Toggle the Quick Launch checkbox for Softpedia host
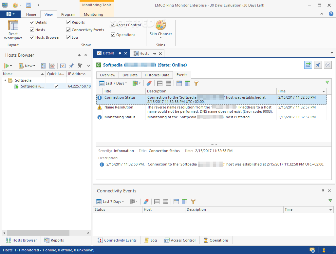Screen dimensions: 336x254 point(56,86)
